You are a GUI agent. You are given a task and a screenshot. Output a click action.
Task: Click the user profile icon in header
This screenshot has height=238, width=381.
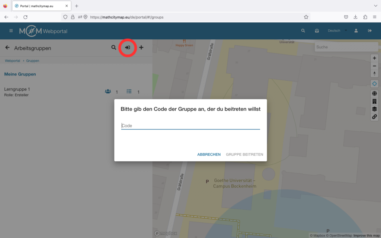(356, 31)
